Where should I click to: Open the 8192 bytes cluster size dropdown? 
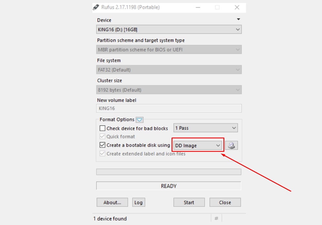(169, 90)
